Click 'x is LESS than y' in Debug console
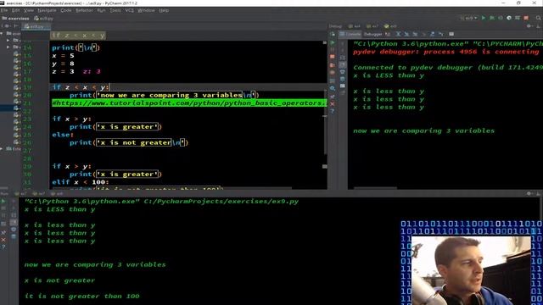Image resolution: width=543 pixels, height=305 pixels. click(x=389, y=75)
